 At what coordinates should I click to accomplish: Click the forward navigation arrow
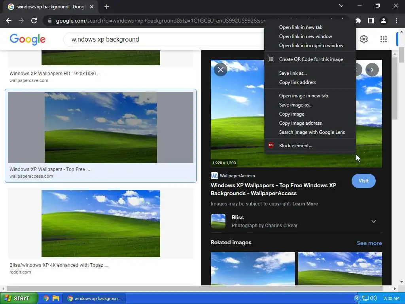click(21, 21)
